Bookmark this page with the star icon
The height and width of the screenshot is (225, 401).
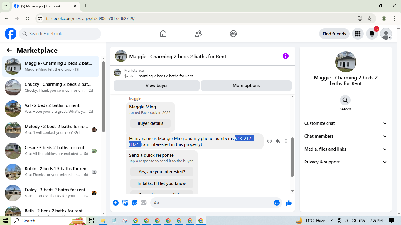tap(369, 18)
